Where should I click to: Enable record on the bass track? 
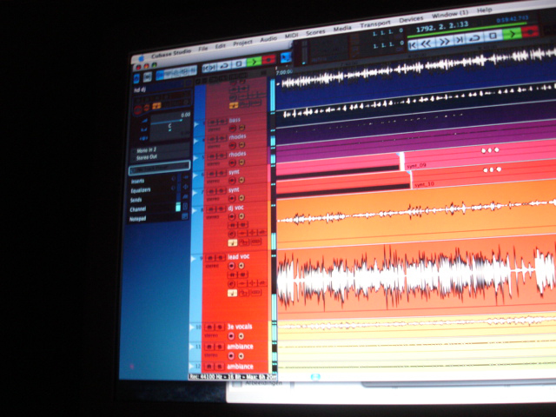pos(233,127)
